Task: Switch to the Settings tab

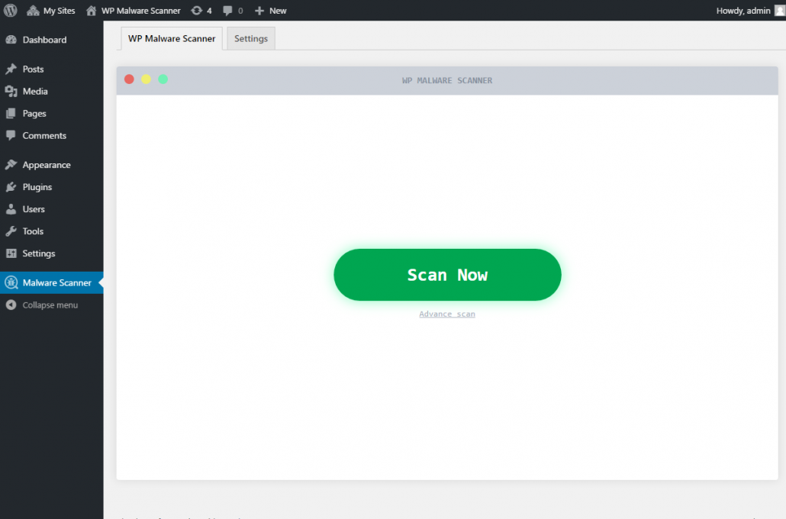Action: point(251,39)
